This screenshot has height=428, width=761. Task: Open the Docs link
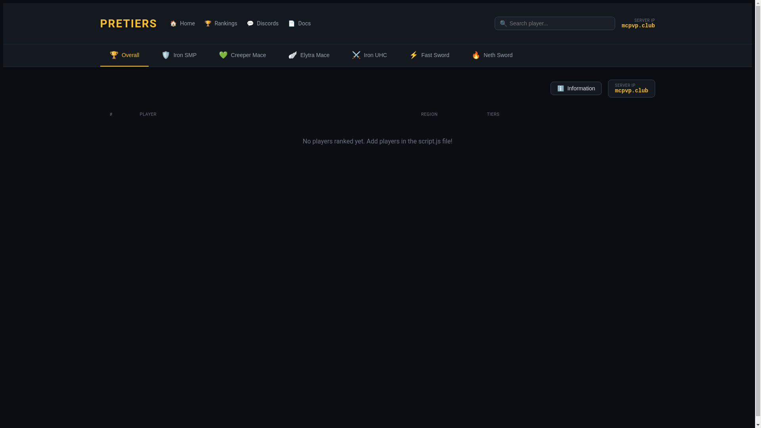[x=300, y=24]
